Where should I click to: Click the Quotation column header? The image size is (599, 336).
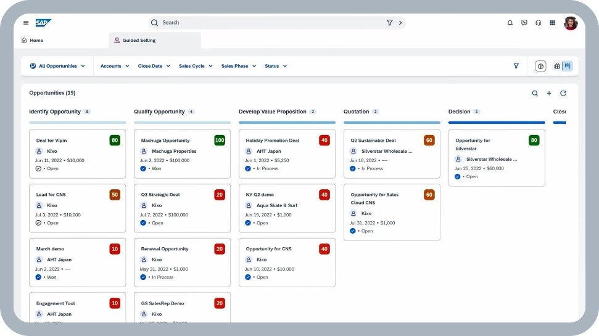click(356, 112)
